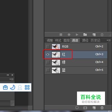The height and width of the screenshot is (112, 112).
Task: Create a new action set folder
Action: [x=85, y=34]
